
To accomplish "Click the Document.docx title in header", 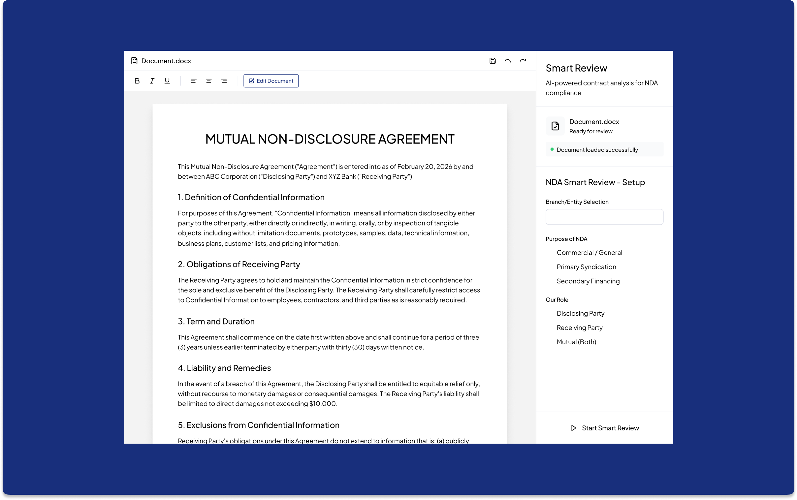I will 166,61.
